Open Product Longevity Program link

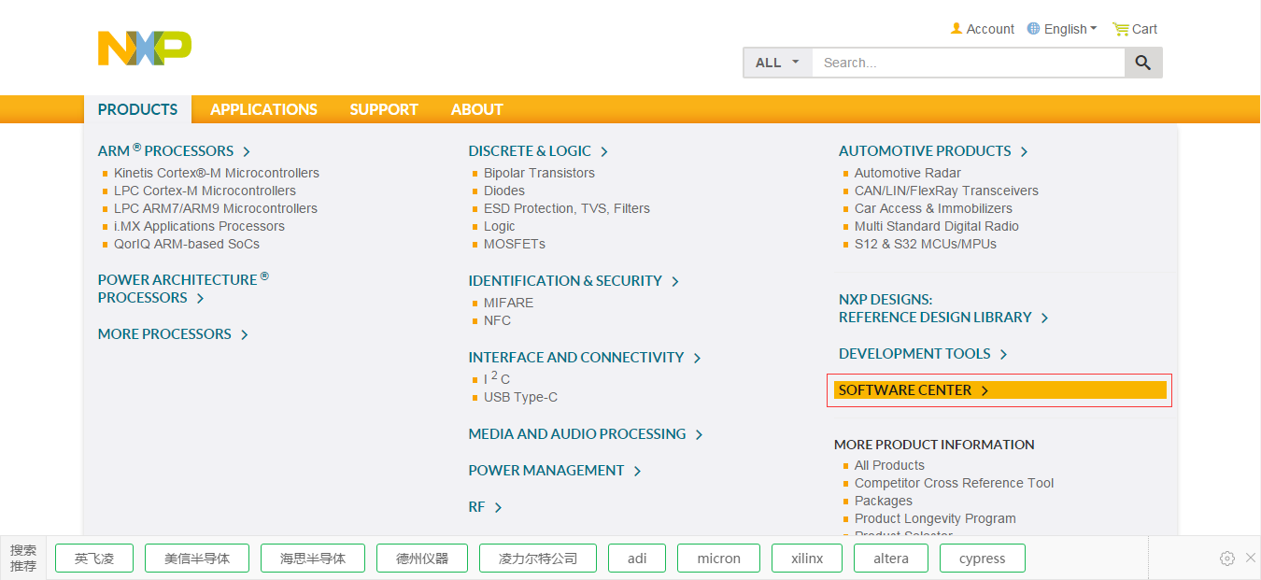point(935,518)
